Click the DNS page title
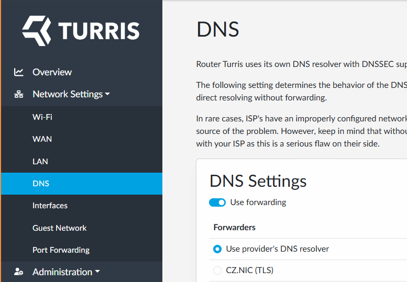407x282 pixels. tap(217, 29)
